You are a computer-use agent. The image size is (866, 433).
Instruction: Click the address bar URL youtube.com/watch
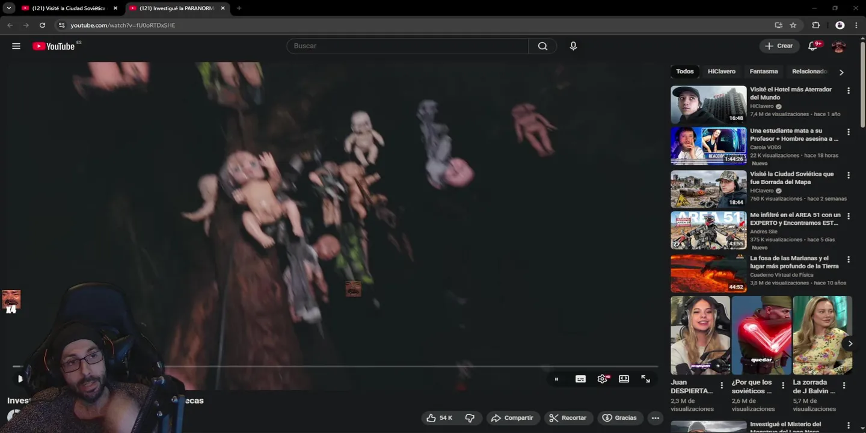[x=123, y=25]
